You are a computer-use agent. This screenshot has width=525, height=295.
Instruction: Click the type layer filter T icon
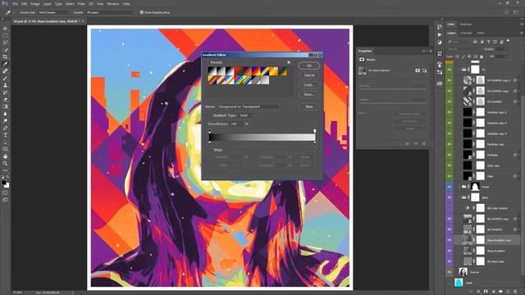click(489, 42)
